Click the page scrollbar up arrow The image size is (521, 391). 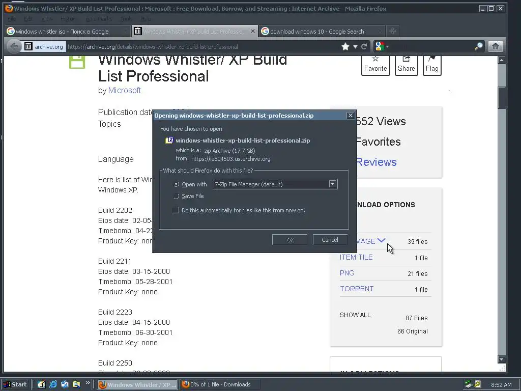click(501, 60)
